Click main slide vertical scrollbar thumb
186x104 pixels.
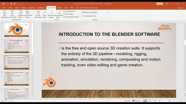point(185,42)
